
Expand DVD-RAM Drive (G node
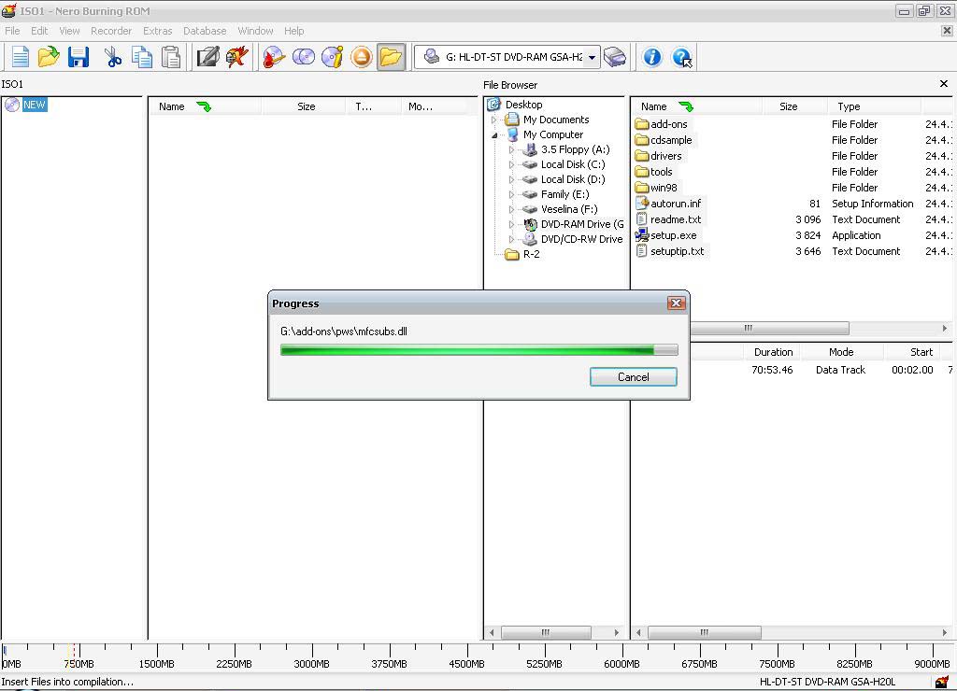click(x=512, y=224)
